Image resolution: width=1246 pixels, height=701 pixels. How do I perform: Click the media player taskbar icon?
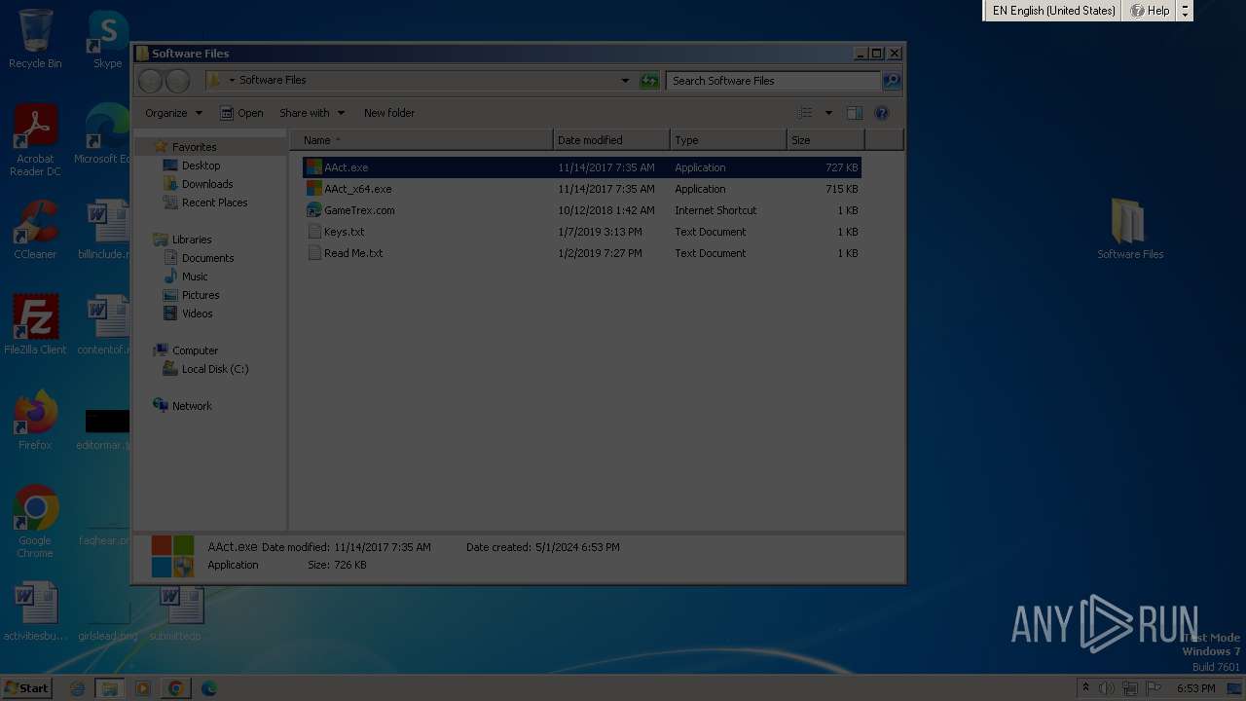pyautogui.click(x=142, y=688)
